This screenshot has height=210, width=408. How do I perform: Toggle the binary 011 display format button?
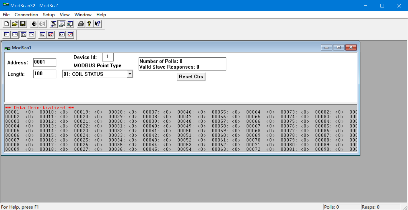pyautogui.click(x=7, y=34)
